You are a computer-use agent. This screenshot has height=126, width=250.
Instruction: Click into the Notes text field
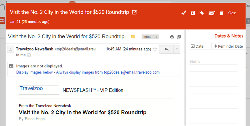[x=213, y=62]
